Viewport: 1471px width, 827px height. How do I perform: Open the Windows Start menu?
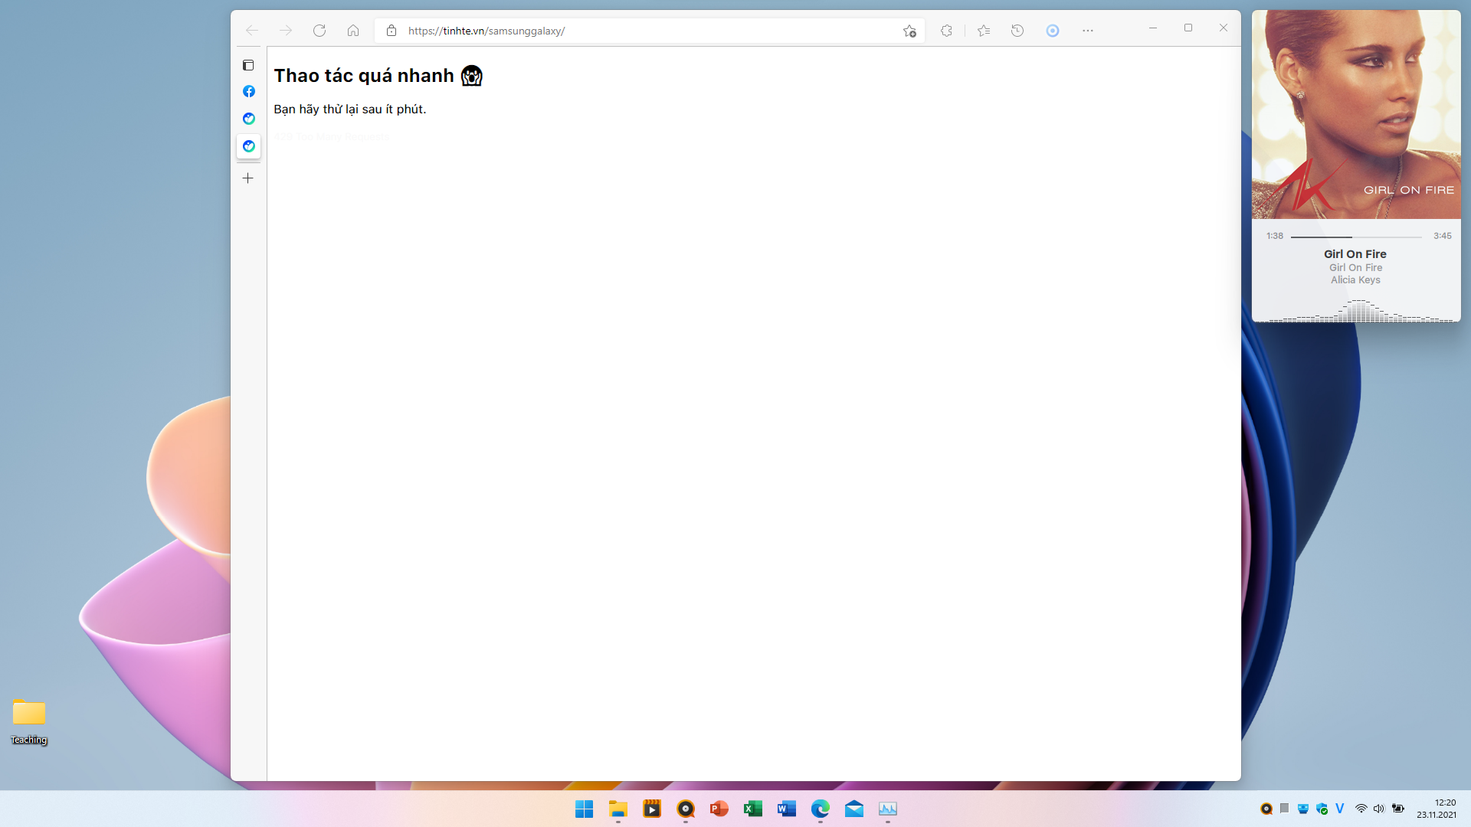point(585,809)
